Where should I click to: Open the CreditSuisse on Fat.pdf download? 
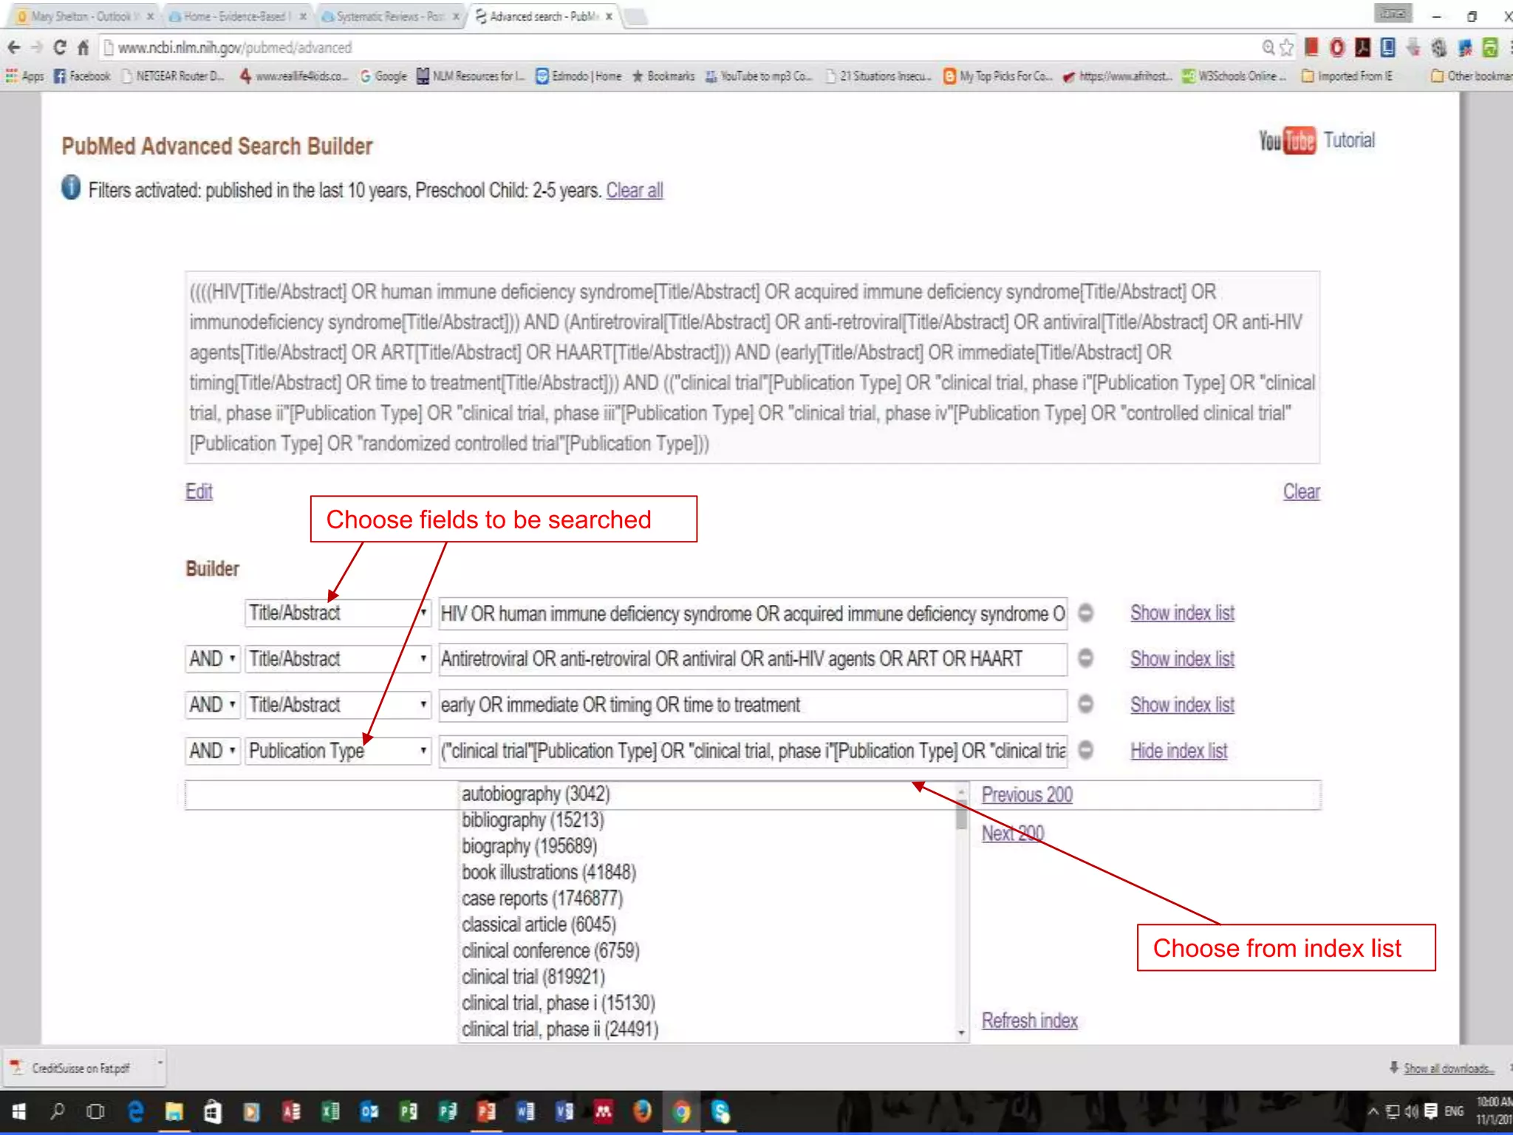click(x=80, y=1068)
